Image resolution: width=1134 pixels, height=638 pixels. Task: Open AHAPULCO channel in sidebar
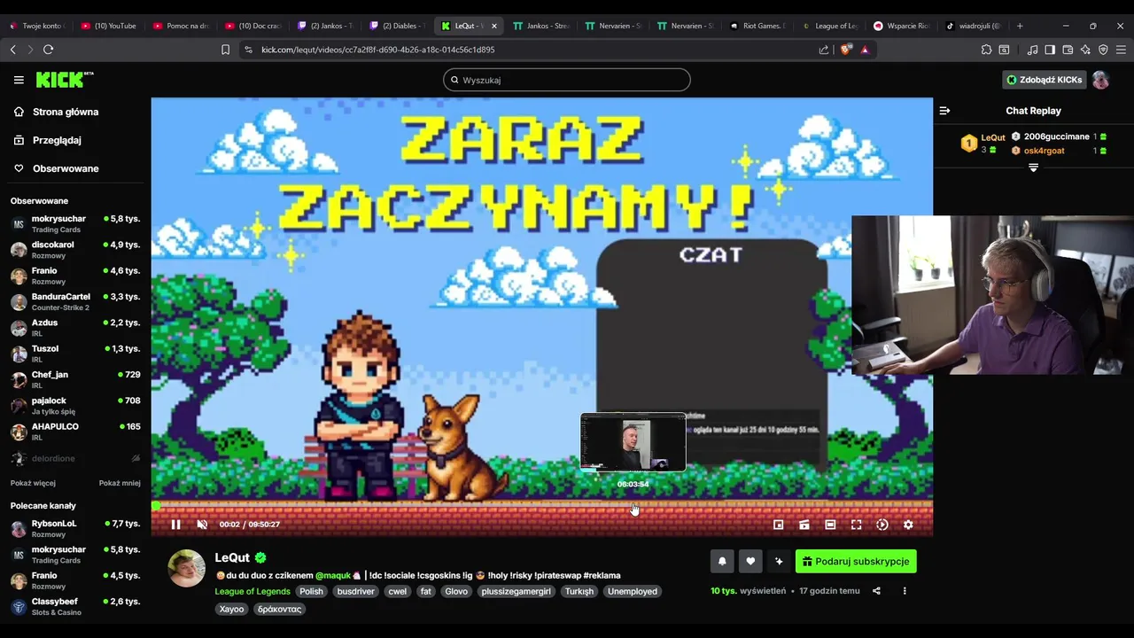[x=75, y=432]
